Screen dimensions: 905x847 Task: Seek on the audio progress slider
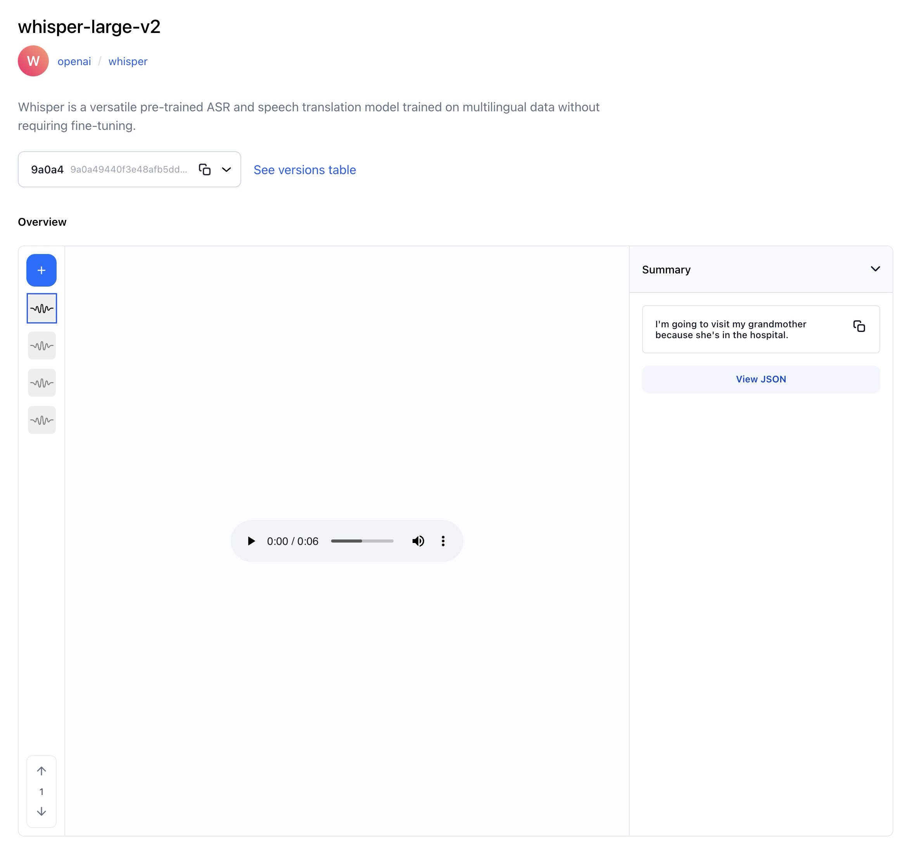(362, 541)
